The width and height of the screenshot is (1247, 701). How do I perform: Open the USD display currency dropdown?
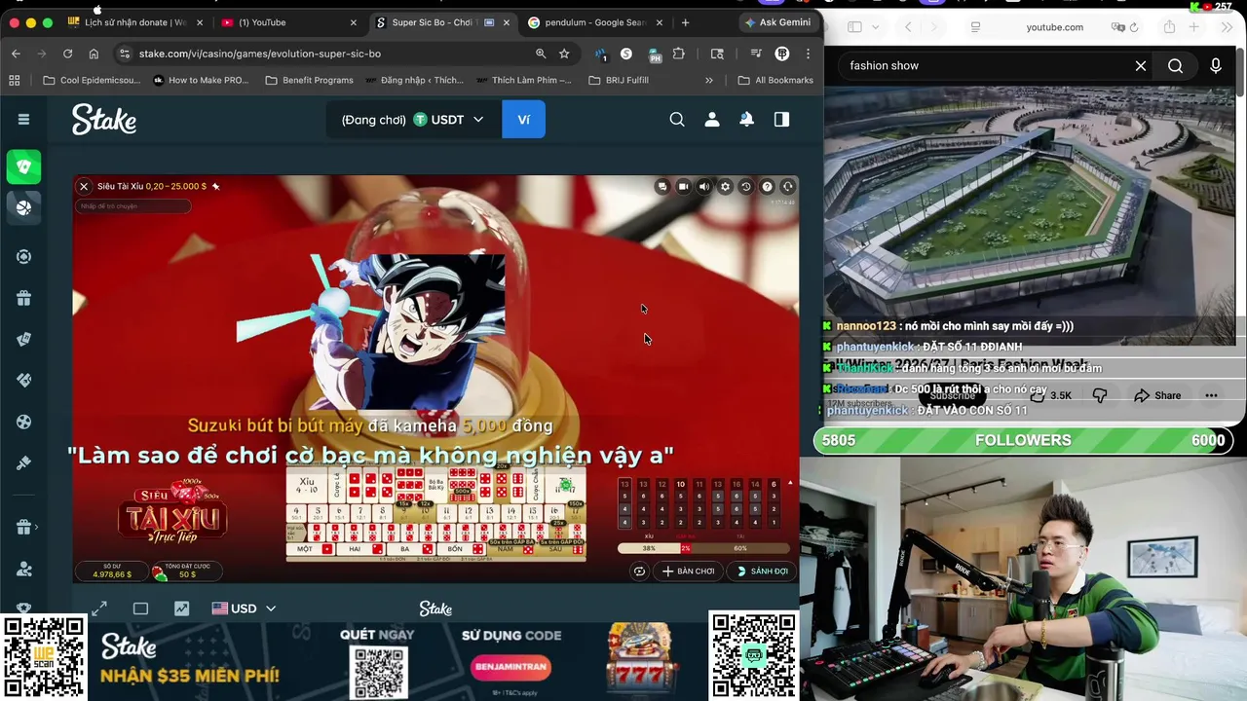[x=244, y=609]
